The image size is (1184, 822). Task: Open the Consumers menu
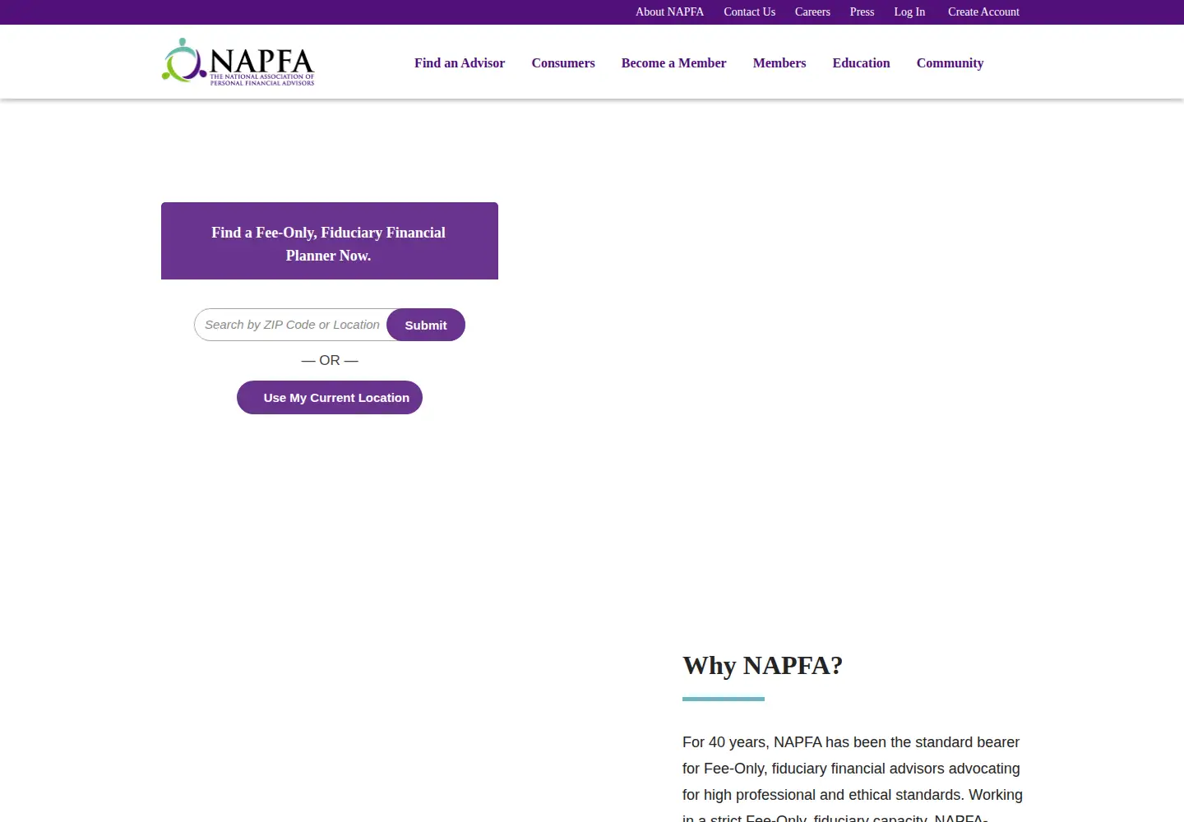563,63
